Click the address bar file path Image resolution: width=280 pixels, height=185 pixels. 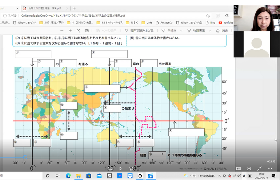(73, 16)
